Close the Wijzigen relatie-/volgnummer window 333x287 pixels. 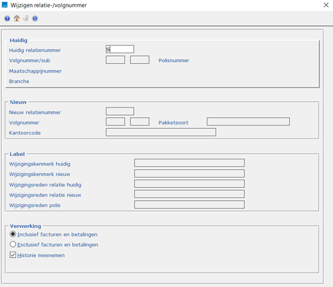pos(323,6)
